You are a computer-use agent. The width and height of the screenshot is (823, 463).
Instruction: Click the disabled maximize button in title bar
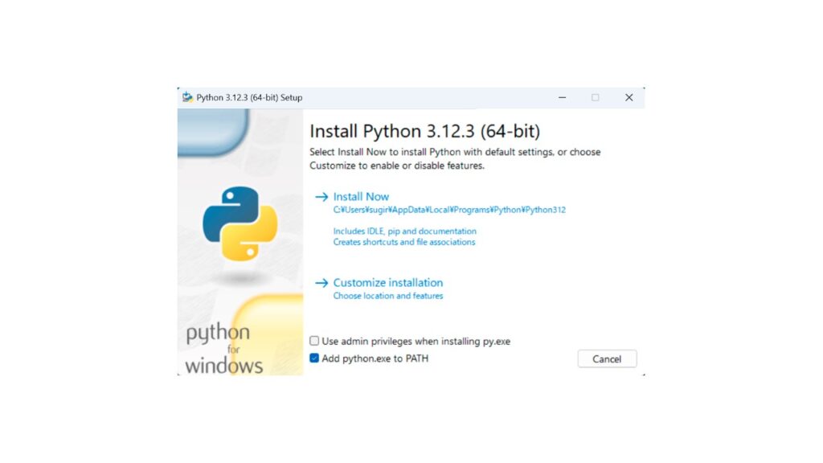[596, 97]
